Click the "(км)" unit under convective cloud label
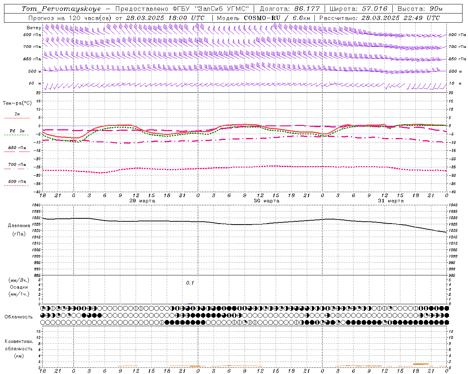This screenshot has height=374, width=468. (x=19, y=355)
